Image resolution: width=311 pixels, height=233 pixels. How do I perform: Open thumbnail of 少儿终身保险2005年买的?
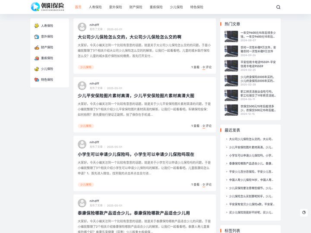[x=231, y=80]
